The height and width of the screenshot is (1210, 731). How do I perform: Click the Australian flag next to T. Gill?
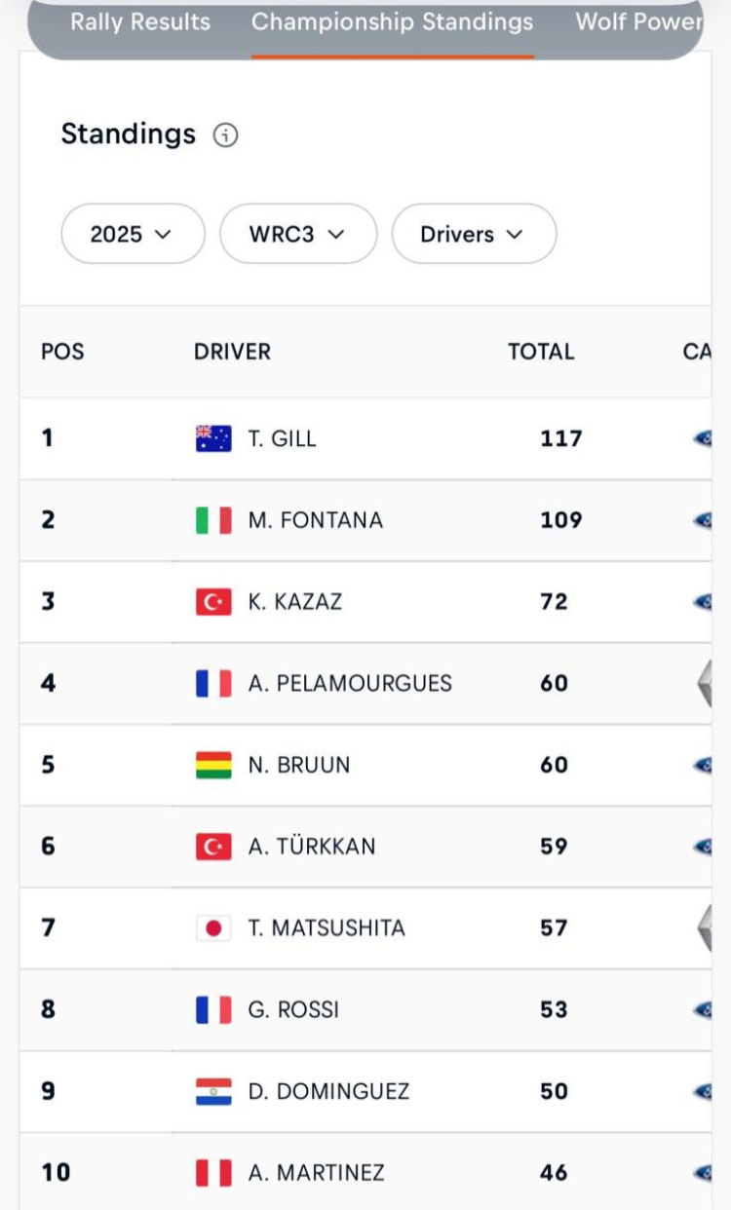coord(213,438)
